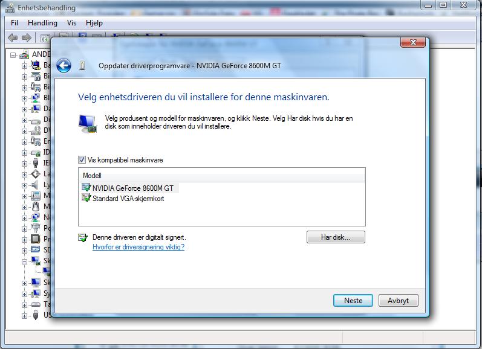
Task: Select the Bluetooth 'Bl' category icon
Action: tap(35, 98)
